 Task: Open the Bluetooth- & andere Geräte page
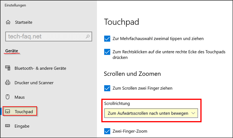tap(40, 68)
